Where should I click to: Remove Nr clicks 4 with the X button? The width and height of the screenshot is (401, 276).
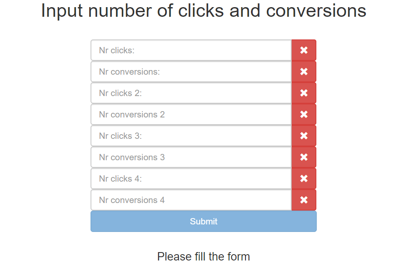click(x=304, y=178)
